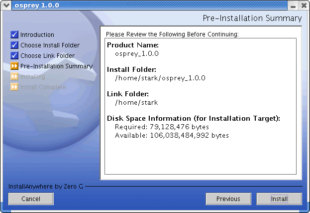The image size is (310, 213).
Task: Click the orange arrow icon beside Pre-Installation Summary
Action: [14, 66]
